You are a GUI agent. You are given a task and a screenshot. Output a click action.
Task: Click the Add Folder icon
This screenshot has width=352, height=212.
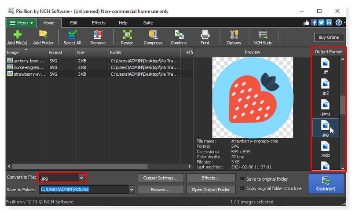pos(43,35)
